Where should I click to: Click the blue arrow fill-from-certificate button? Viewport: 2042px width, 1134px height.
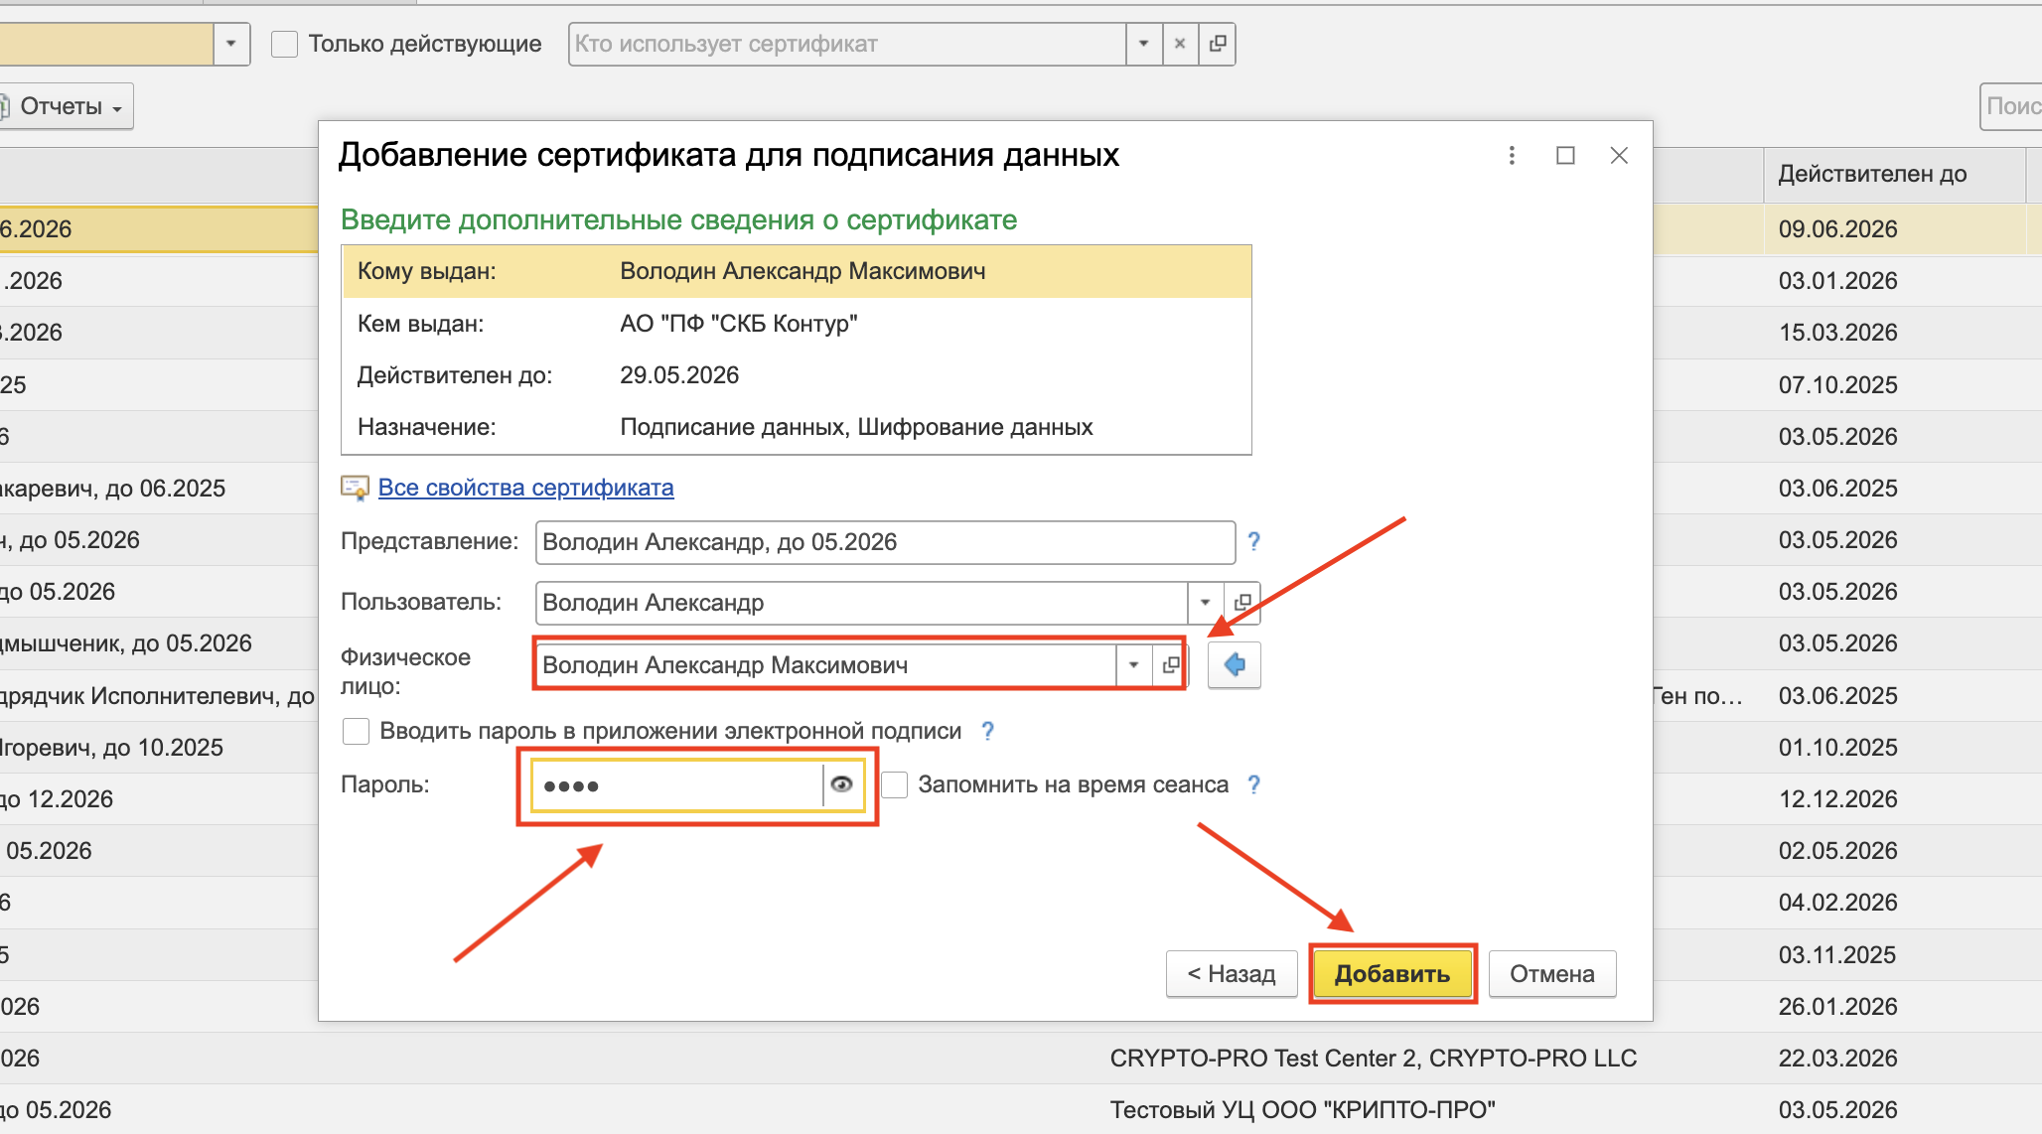(x=1234, y=664)
